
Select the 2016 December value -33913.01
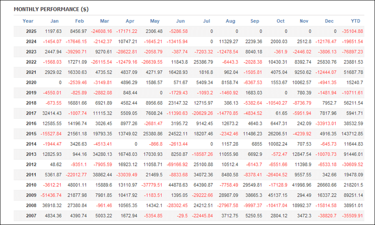pyautogui.click(x=326, y=124)
